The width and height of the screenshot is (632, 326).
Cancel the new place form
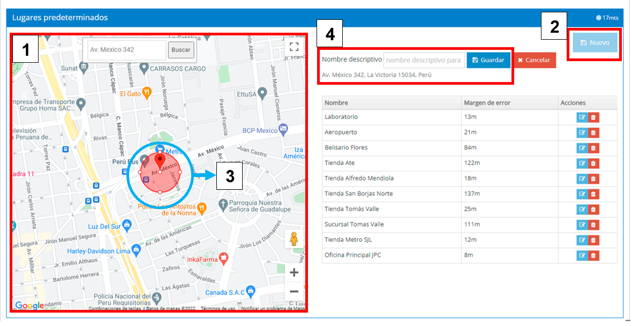pos(535,60)
